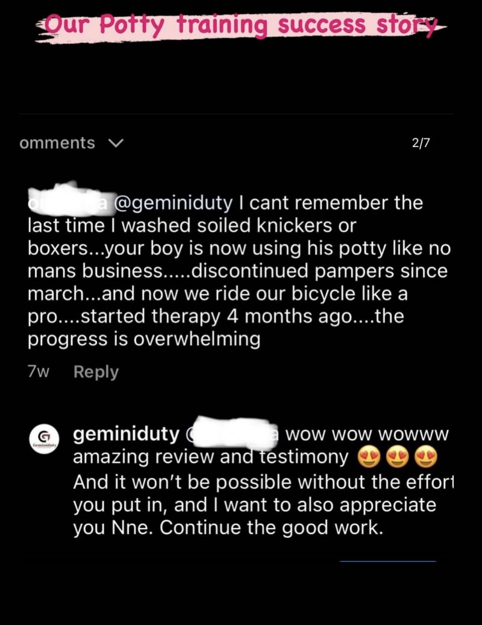Click the last heart-eyes emoji

(424, 458)
